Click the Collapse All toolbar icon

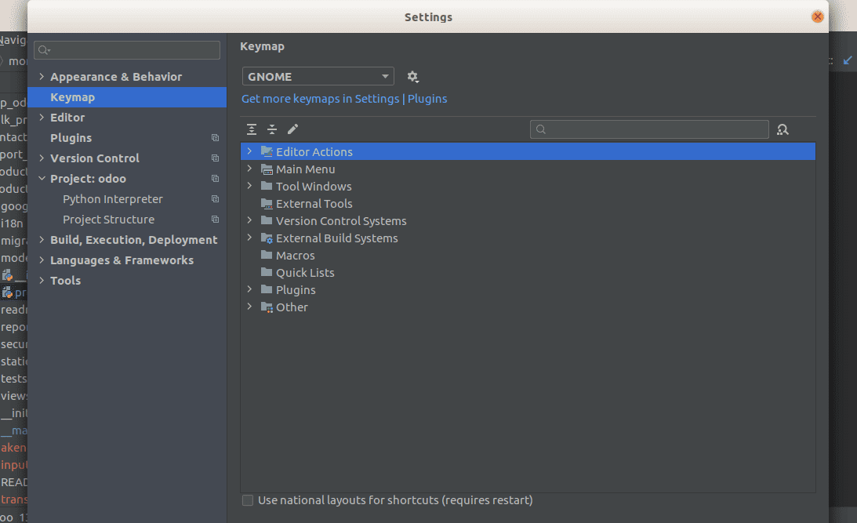tap(272, 129)
